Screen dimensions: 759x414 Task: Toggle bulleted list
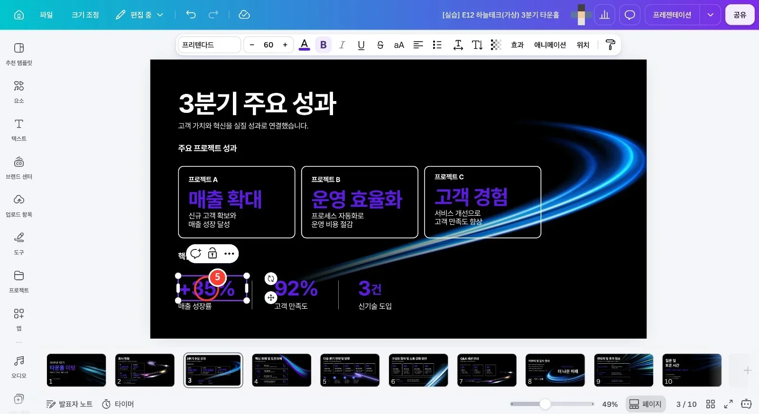(x=437, y=45)
